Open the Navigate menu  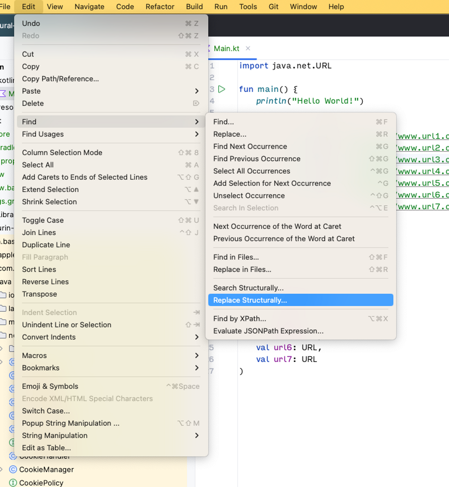tap(89, 6)
